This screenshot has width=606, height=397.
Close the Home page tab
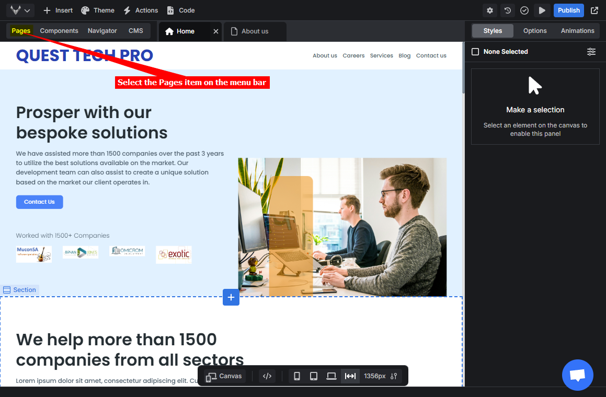(x=216, y=31)
